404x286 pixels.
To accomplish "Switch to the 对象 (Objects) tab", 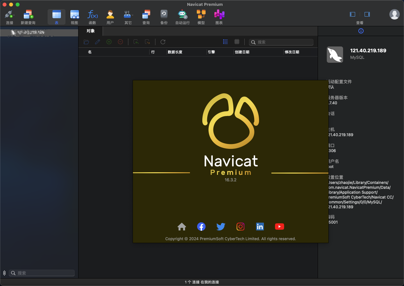I will coord(91,31).
